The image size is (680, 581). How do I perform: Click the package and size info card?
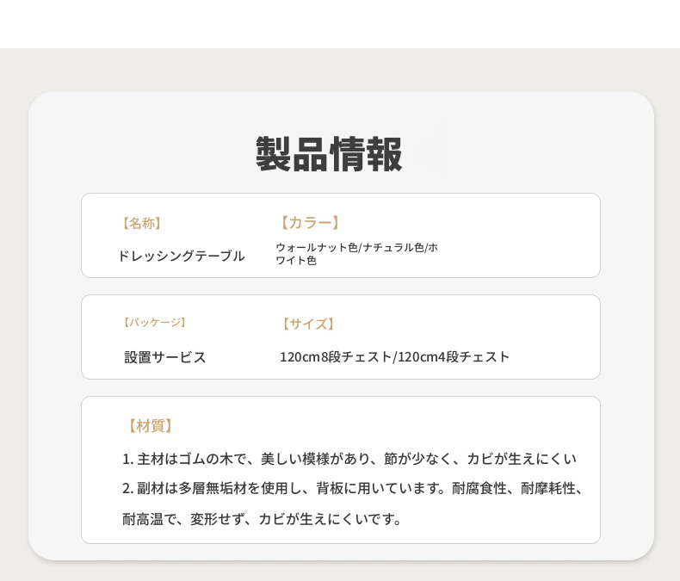[341, 337]
